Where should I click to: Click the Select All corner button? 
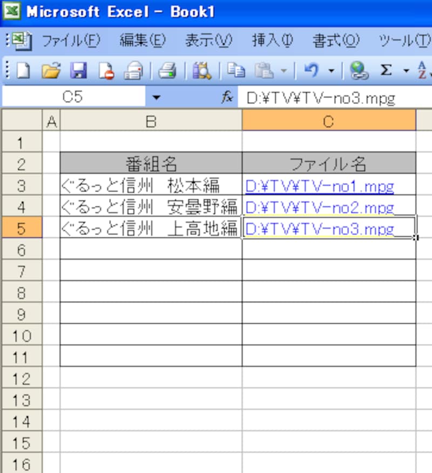[22, 120]
